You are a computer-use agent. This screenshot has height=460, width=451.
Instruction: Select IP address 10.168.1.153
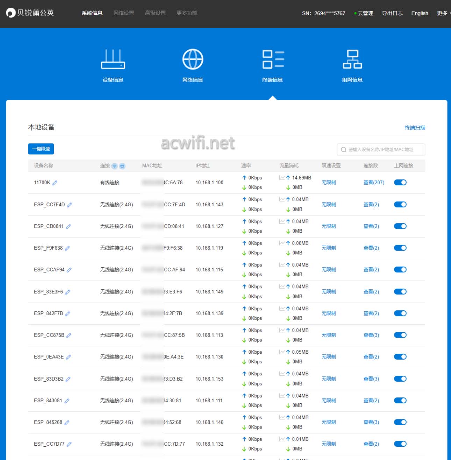[209, 379]
